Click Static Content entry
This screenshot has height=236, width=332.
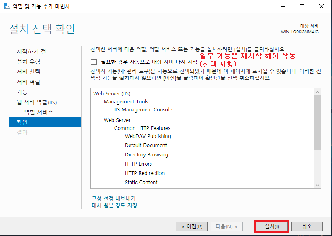(x=141, y=183)
